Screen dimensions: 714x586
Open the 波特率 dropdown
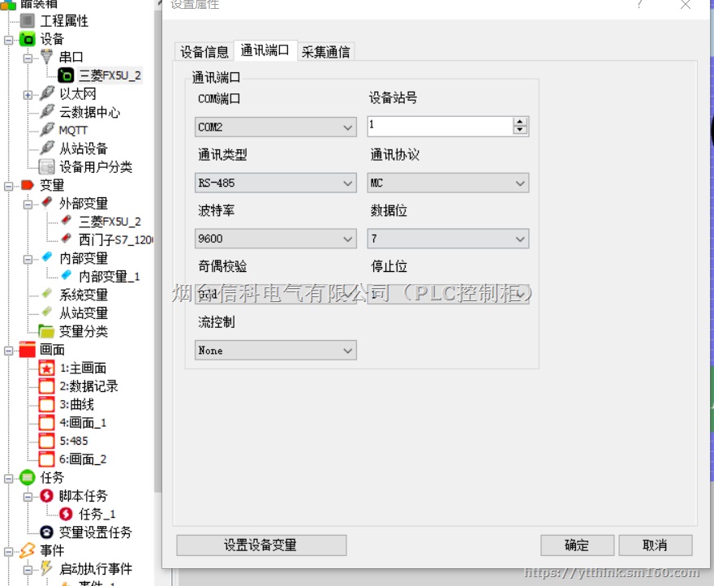click(274, 239)
